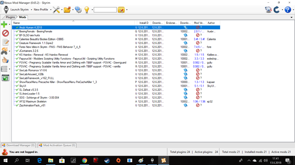
Task: Open the Mod Activation Queue (0) tab
Action: tap(57, 145)
